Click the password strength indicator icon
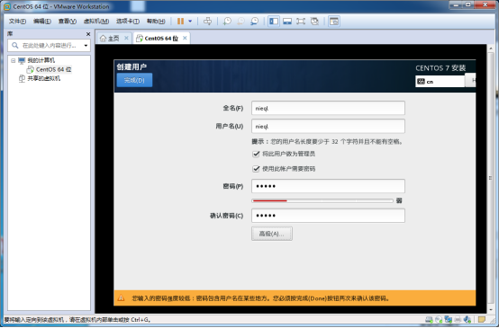Screen dimensions: 499x328 coord(399,200)
